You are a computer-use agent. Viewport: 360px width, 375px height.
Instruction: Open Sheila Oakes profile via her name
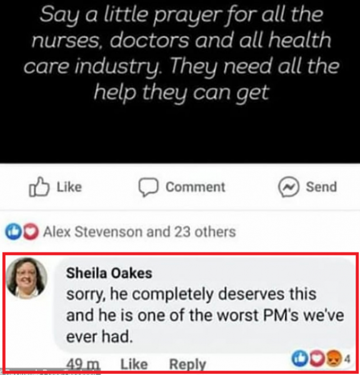tap(109, 273)
